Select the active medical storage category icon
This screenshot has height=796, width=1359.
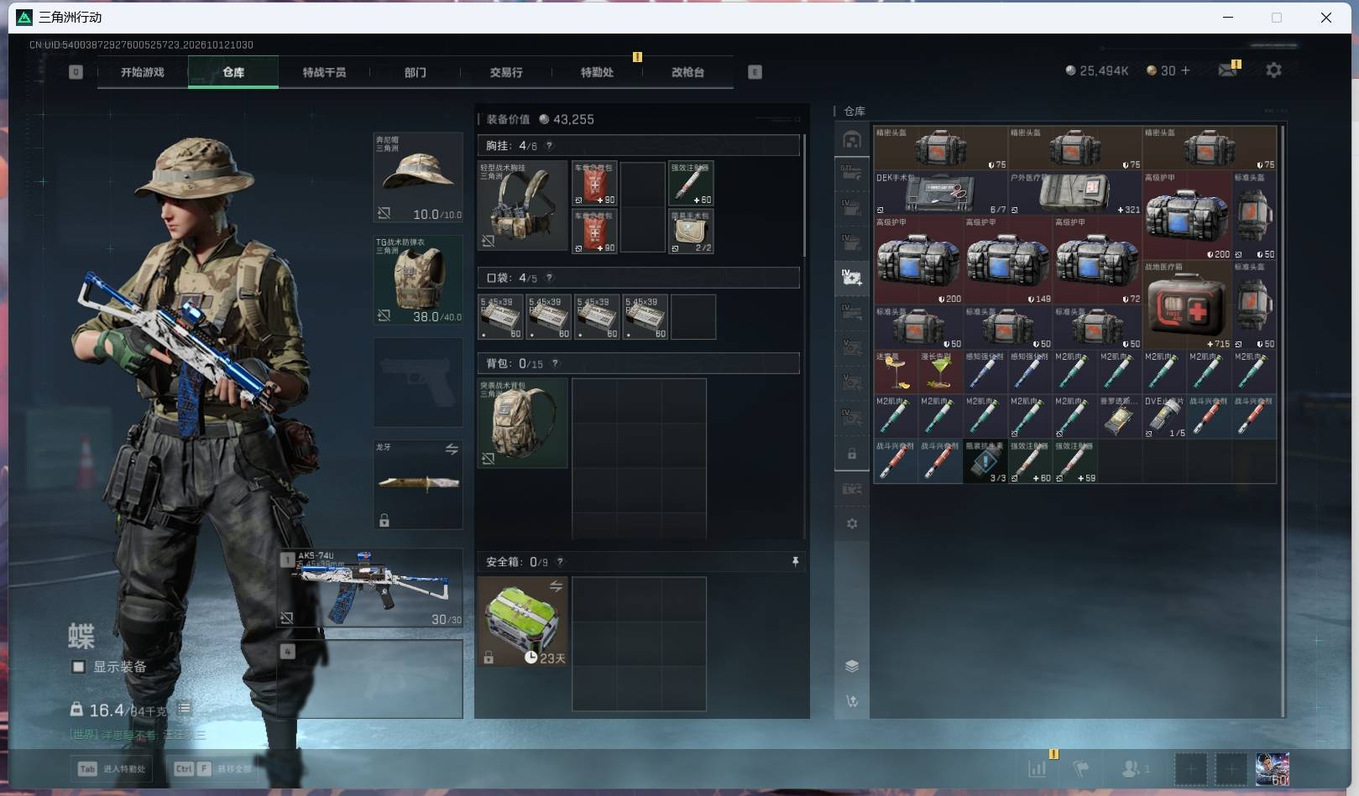852,278
